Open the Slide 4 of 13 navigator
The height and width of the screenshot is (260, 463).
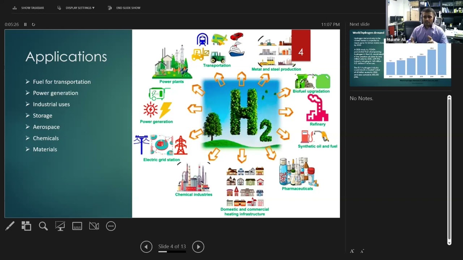[172, 246]
